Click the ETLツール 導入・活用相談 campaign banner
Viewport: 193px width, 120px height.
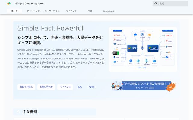click(x=144, y=86)
